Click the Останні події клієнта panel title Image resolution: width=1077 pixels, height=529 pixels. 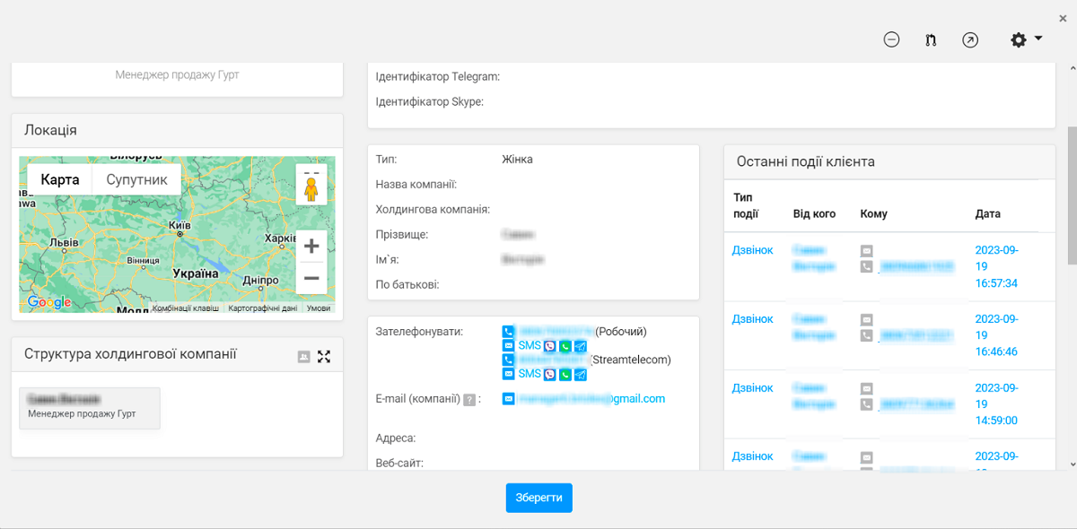805,161
